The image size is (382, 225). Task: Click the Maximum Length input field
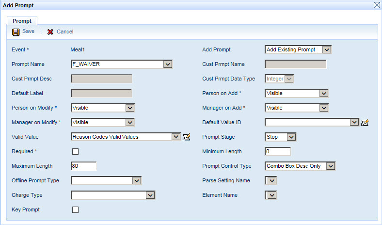(x=84, y=166)
